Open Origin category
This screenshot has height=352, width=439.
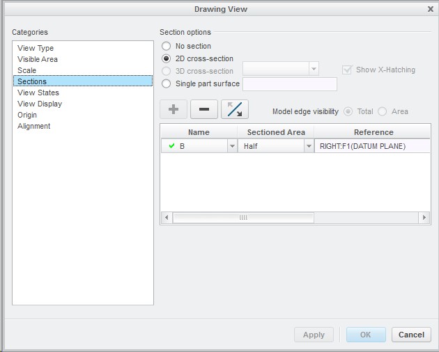tap(83, 115)
